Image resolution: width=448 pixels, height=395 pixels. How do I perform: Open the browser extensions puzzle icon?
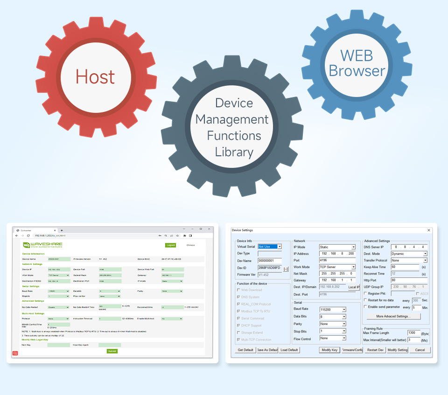point(185,236)
